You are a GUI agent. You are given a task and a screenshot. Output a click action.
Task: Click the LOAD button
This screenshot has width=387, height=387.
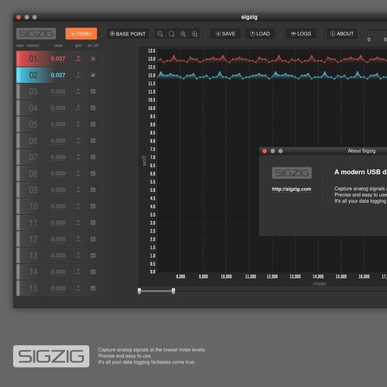pyautogui.click(x=260, y=34)
